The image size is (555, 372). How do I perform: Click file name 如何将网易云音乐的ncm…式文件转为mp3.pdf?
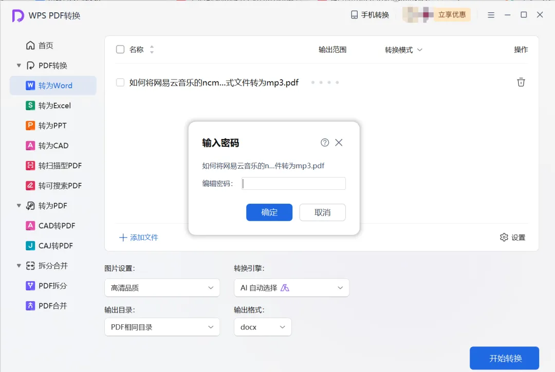click(x=214, y=82)
